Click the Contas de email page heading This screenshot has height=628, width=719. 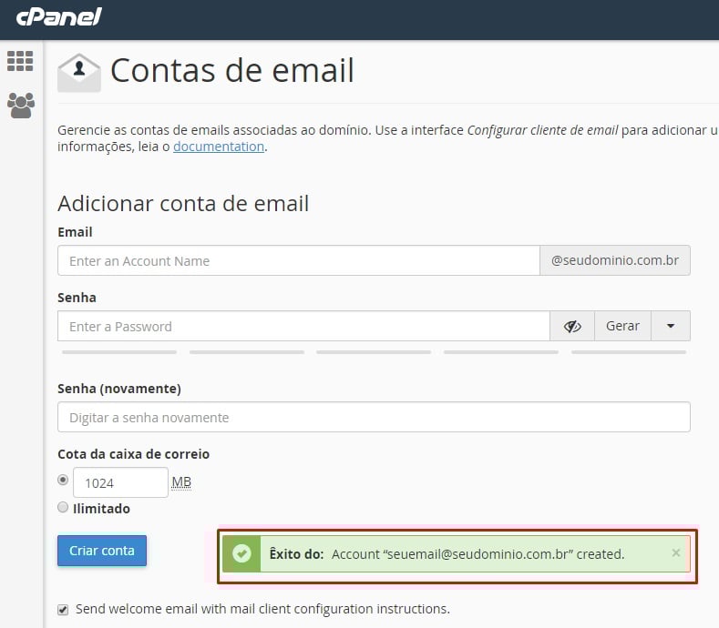coord(232,71)
